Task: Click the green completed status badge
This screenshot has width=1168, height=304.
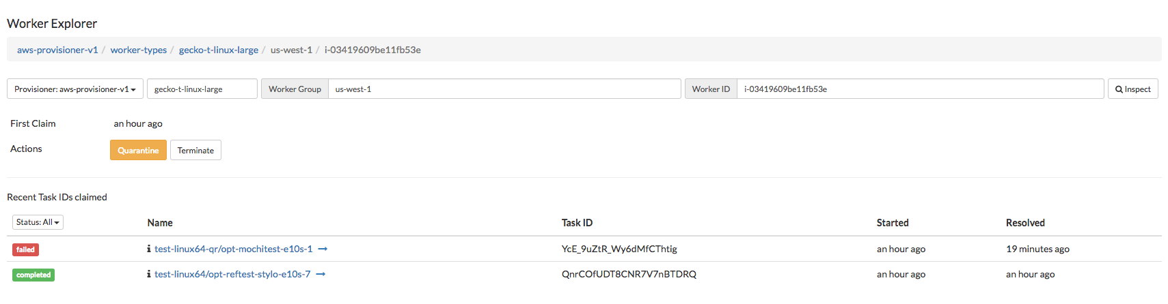Action: [33, 275]
